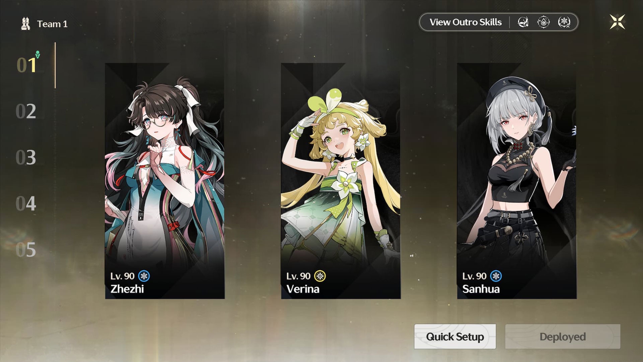Open View Outro Skills

pos(466,22)
